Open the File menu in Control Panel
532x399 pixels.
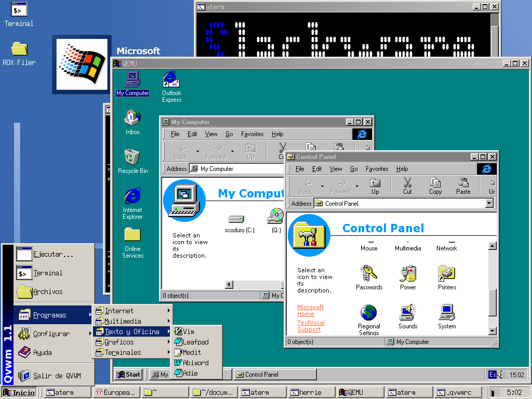pos(300,169)
